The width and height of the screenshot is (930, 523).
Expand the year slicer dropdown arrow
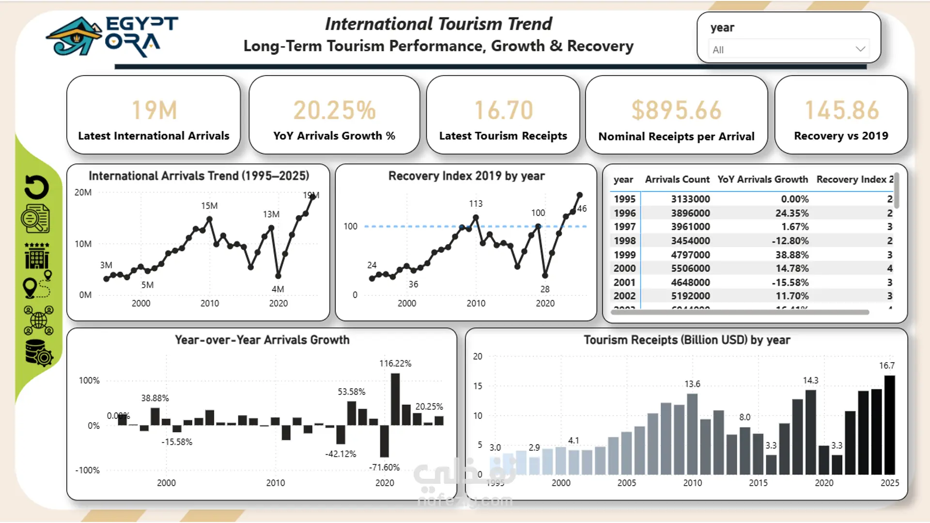[x=860, y=49]
